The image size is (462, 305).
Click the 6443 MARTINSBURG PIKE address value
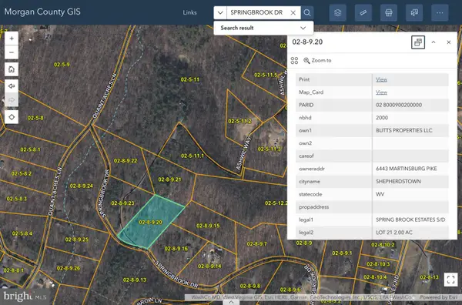[407, 169]
